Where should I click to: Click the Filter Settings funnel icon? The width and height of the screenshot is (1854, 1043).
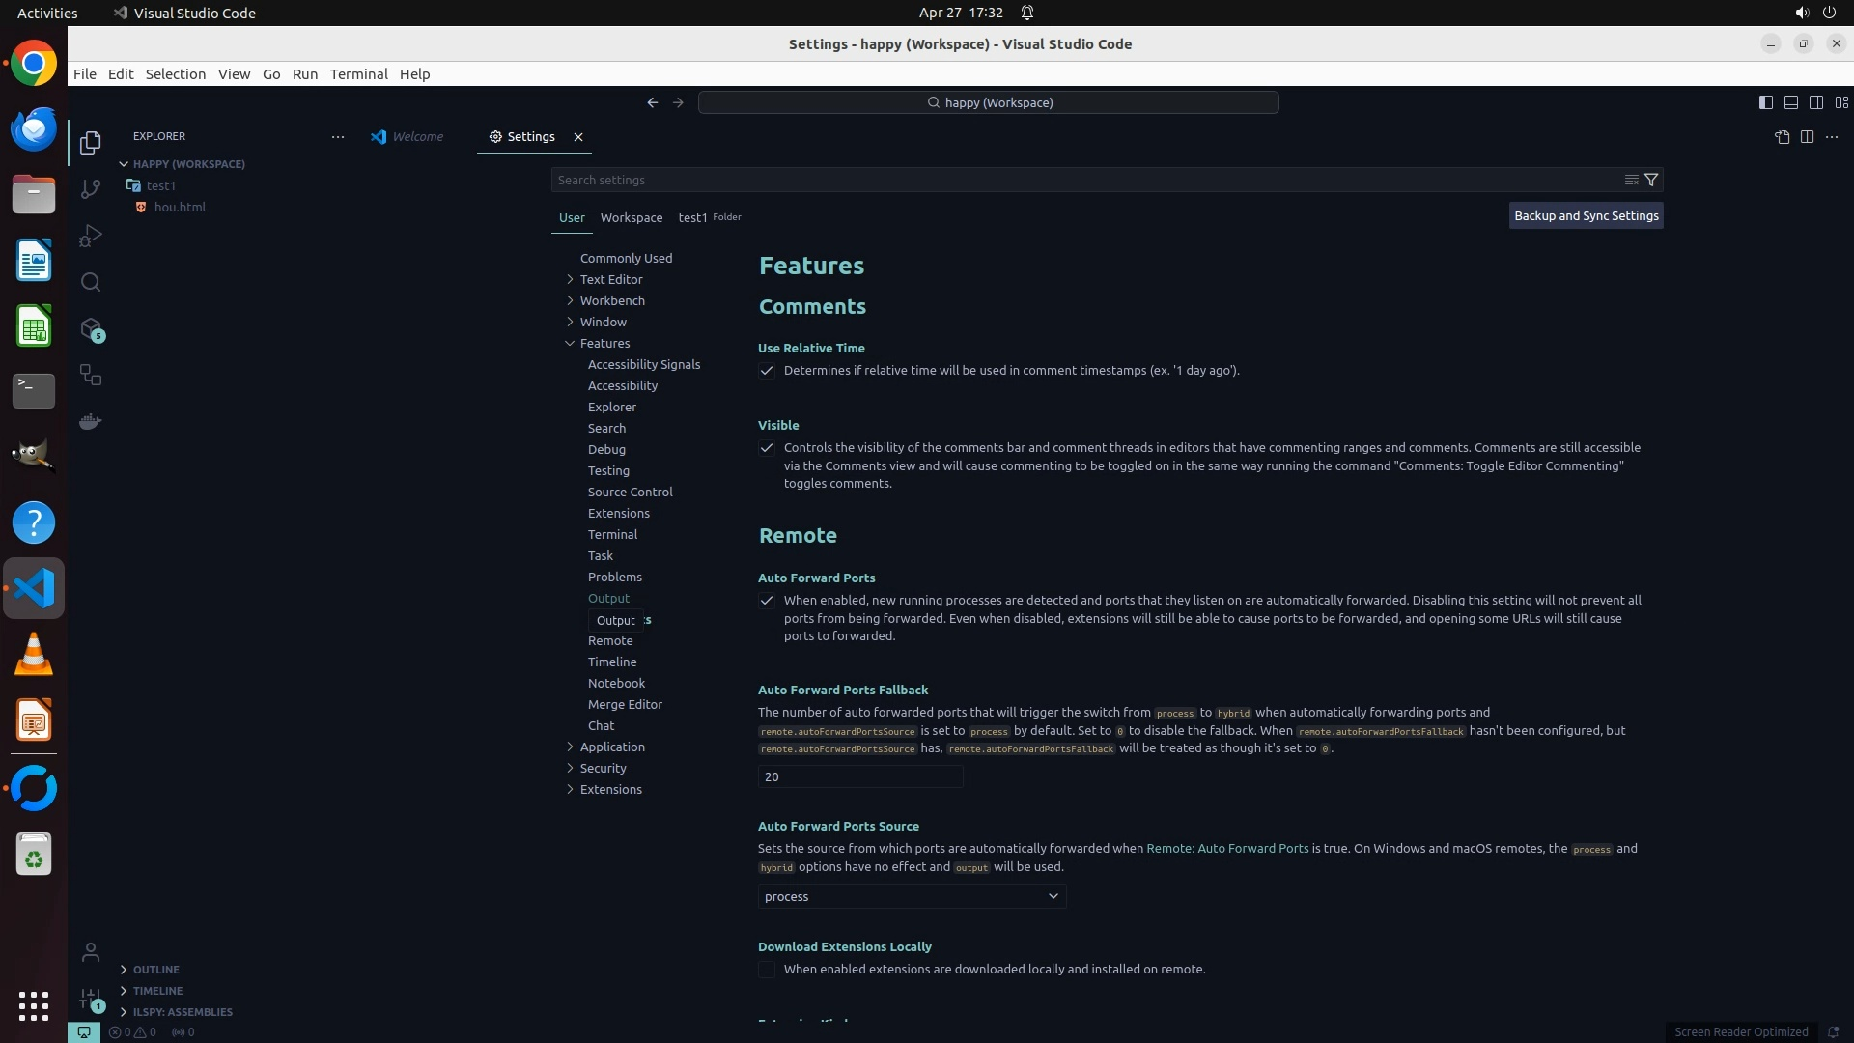click(1651, 180)
